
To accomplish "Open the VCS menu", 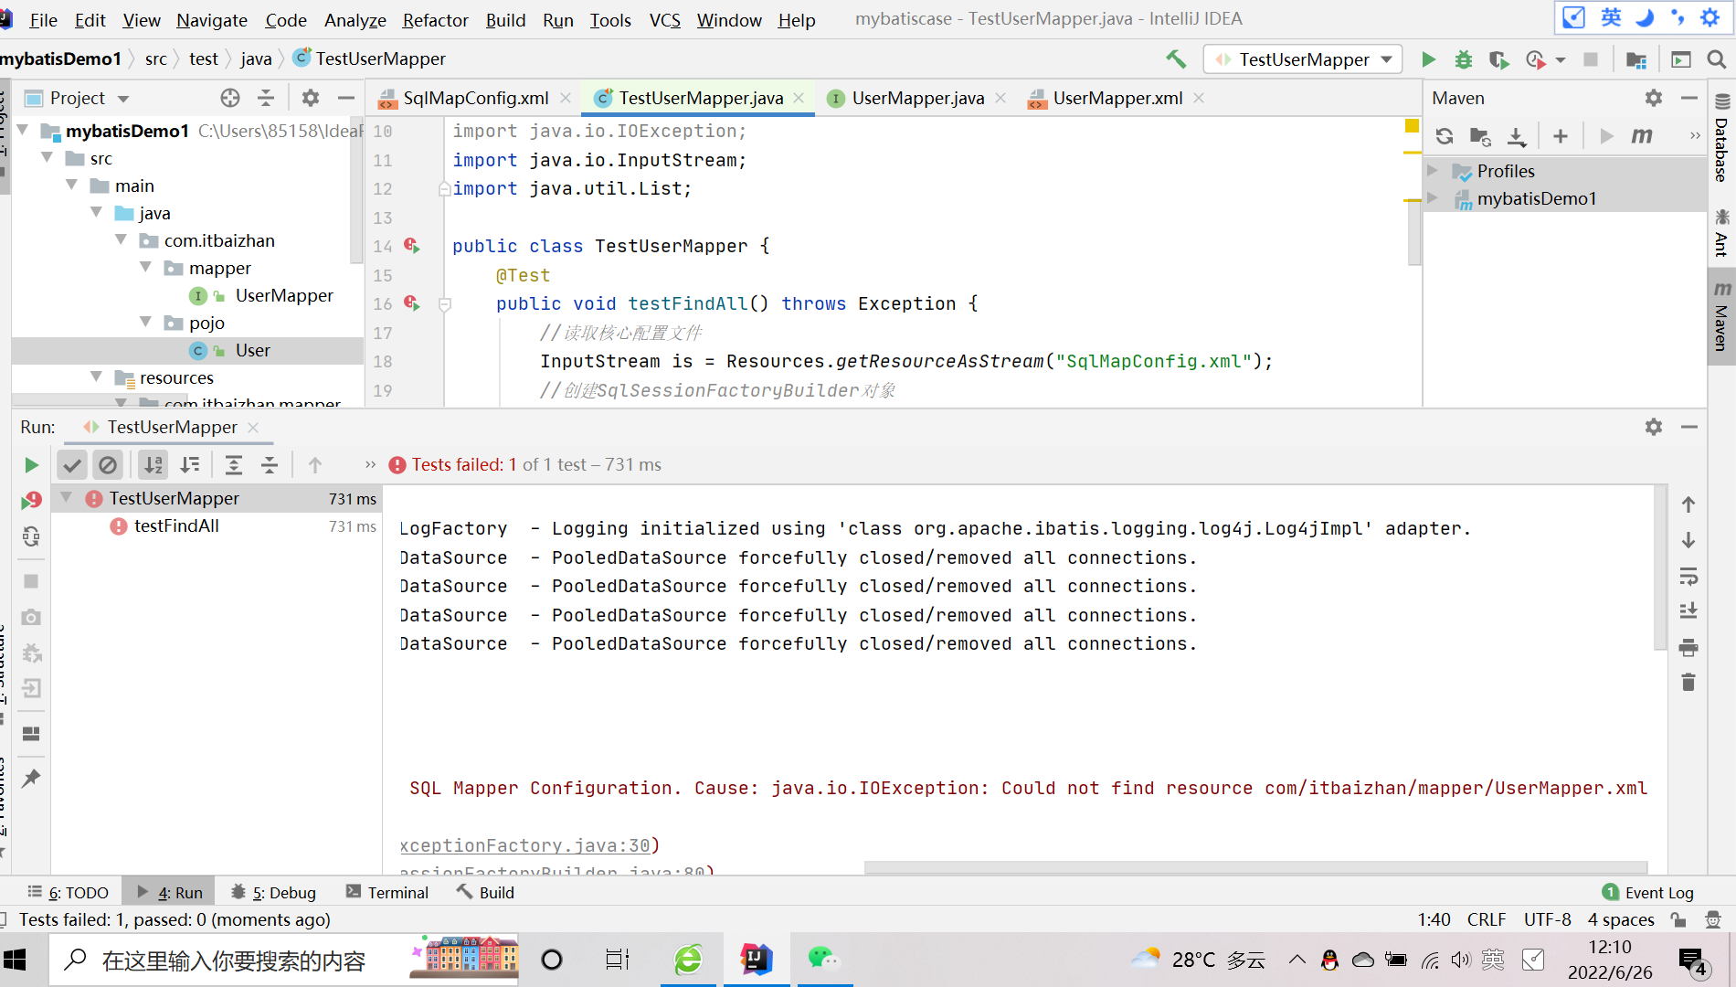I will click(x=664, y=20).
